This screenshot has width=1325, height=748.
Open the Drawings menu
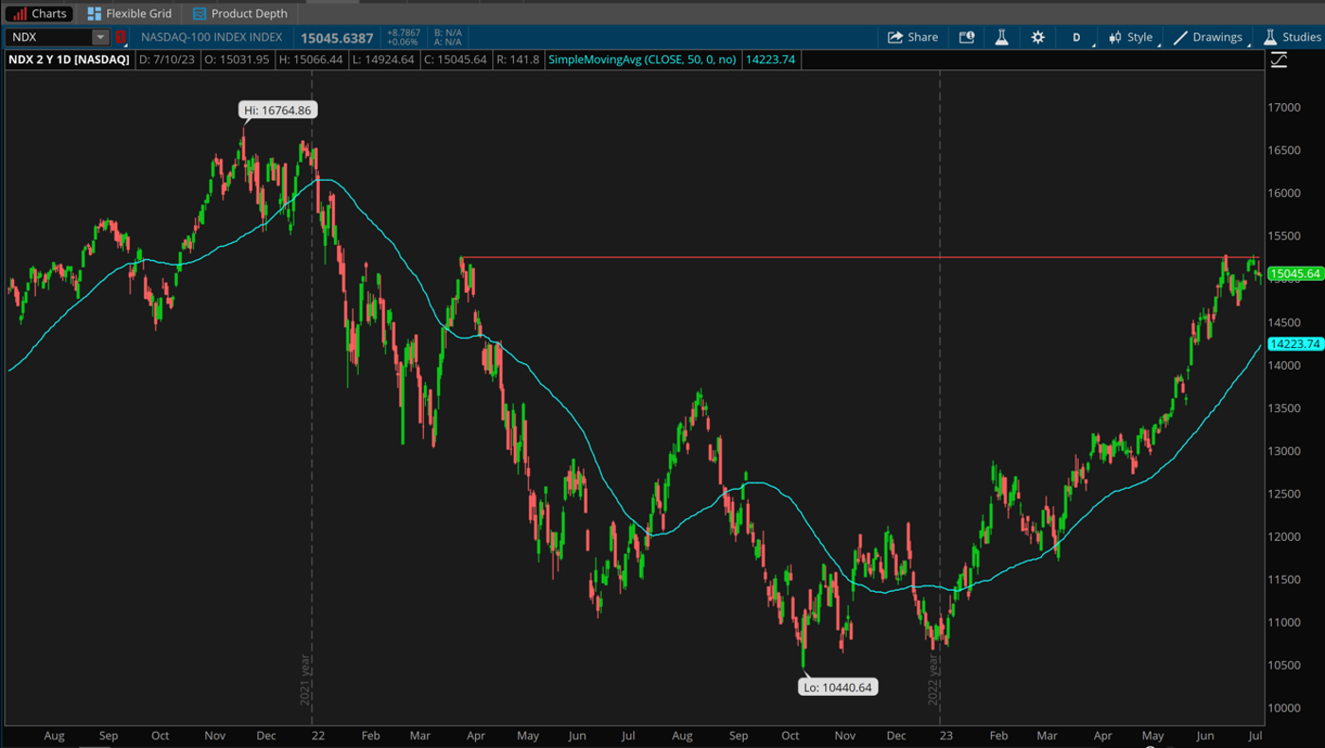(x=1208, y=37)
